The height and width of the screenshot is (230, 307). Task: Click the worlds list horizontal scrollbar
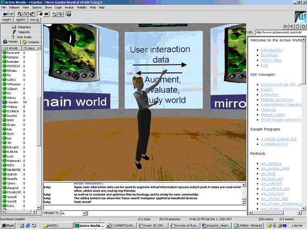19,212
